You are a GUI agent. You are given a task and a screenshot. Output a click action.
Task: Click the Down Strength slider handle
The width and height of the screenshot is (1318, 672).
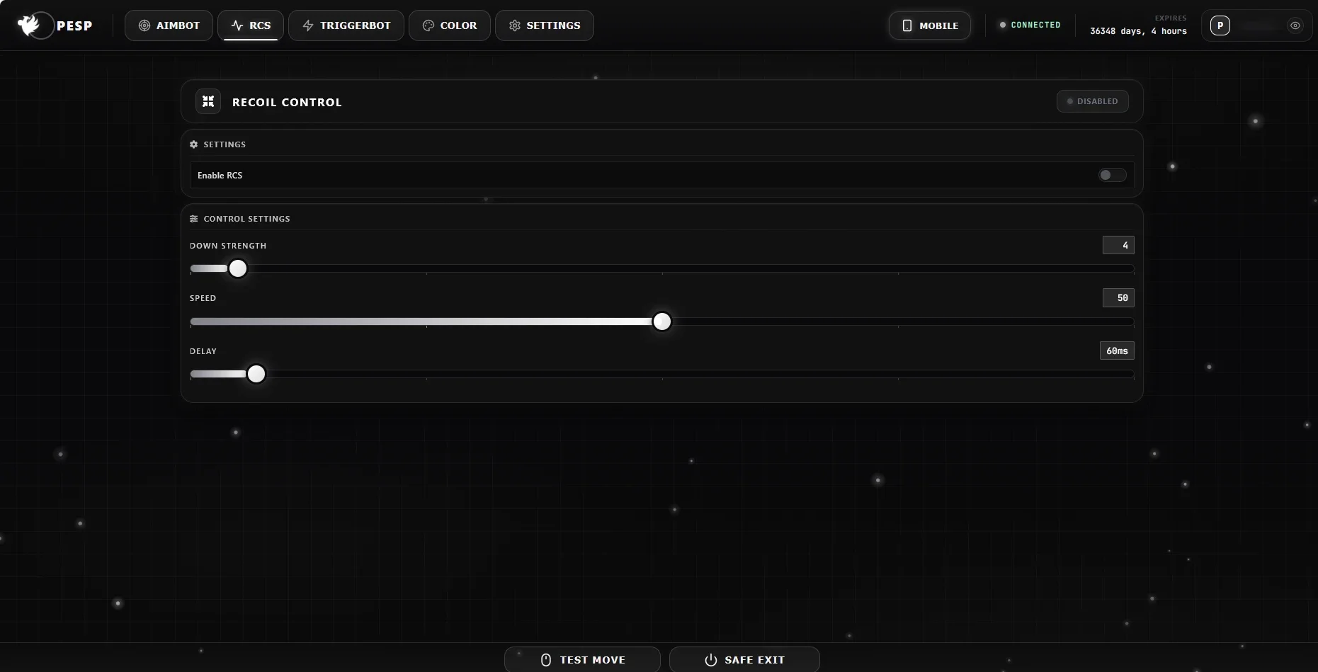pos(238,268)
